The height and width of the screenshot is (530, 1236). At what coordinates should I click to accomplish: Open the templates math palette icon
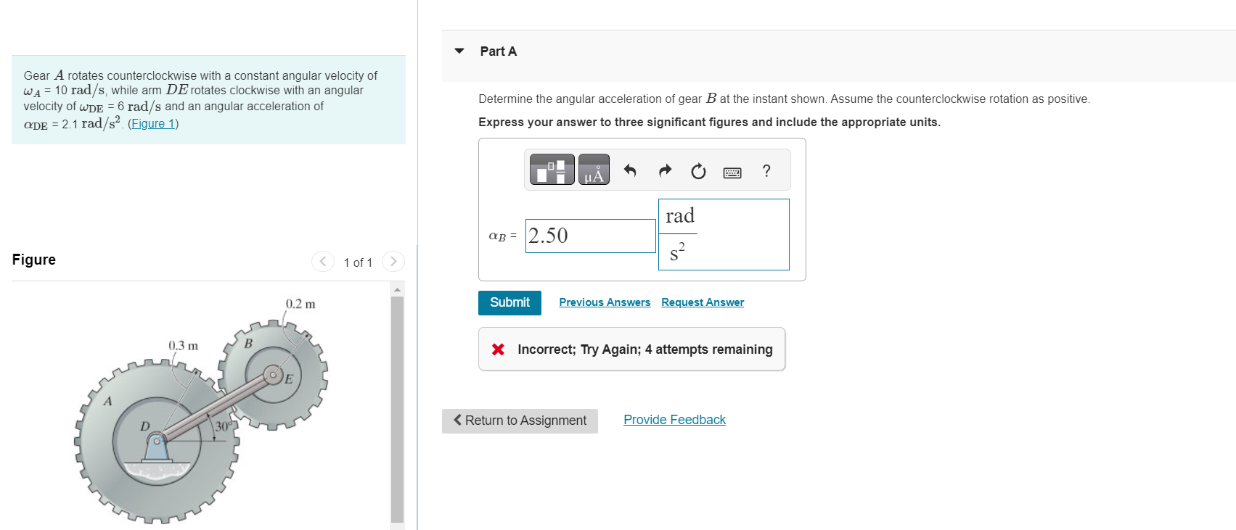552,170
